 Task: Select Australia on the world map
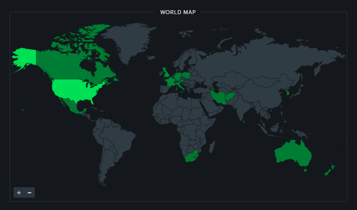[293, 154]
